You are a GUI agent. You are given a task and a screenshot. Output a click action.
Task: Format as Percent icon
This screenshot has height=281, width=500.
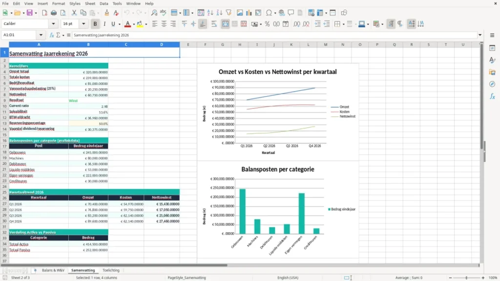pyautogui.click(x=267, y=24)
